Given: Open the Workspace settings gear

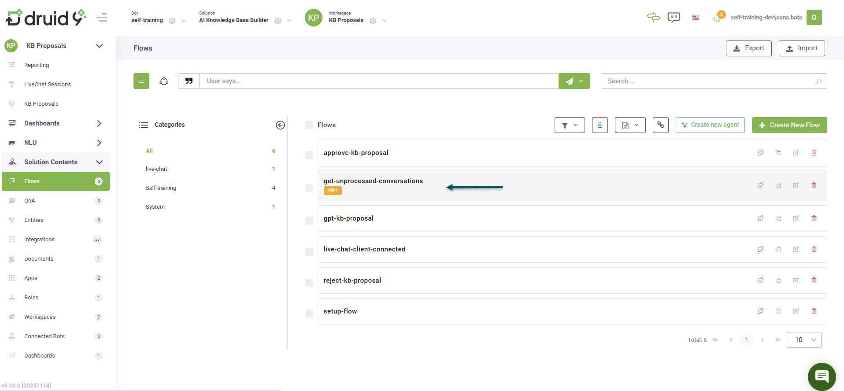Looking at the screenshot, I should (373, 21).
